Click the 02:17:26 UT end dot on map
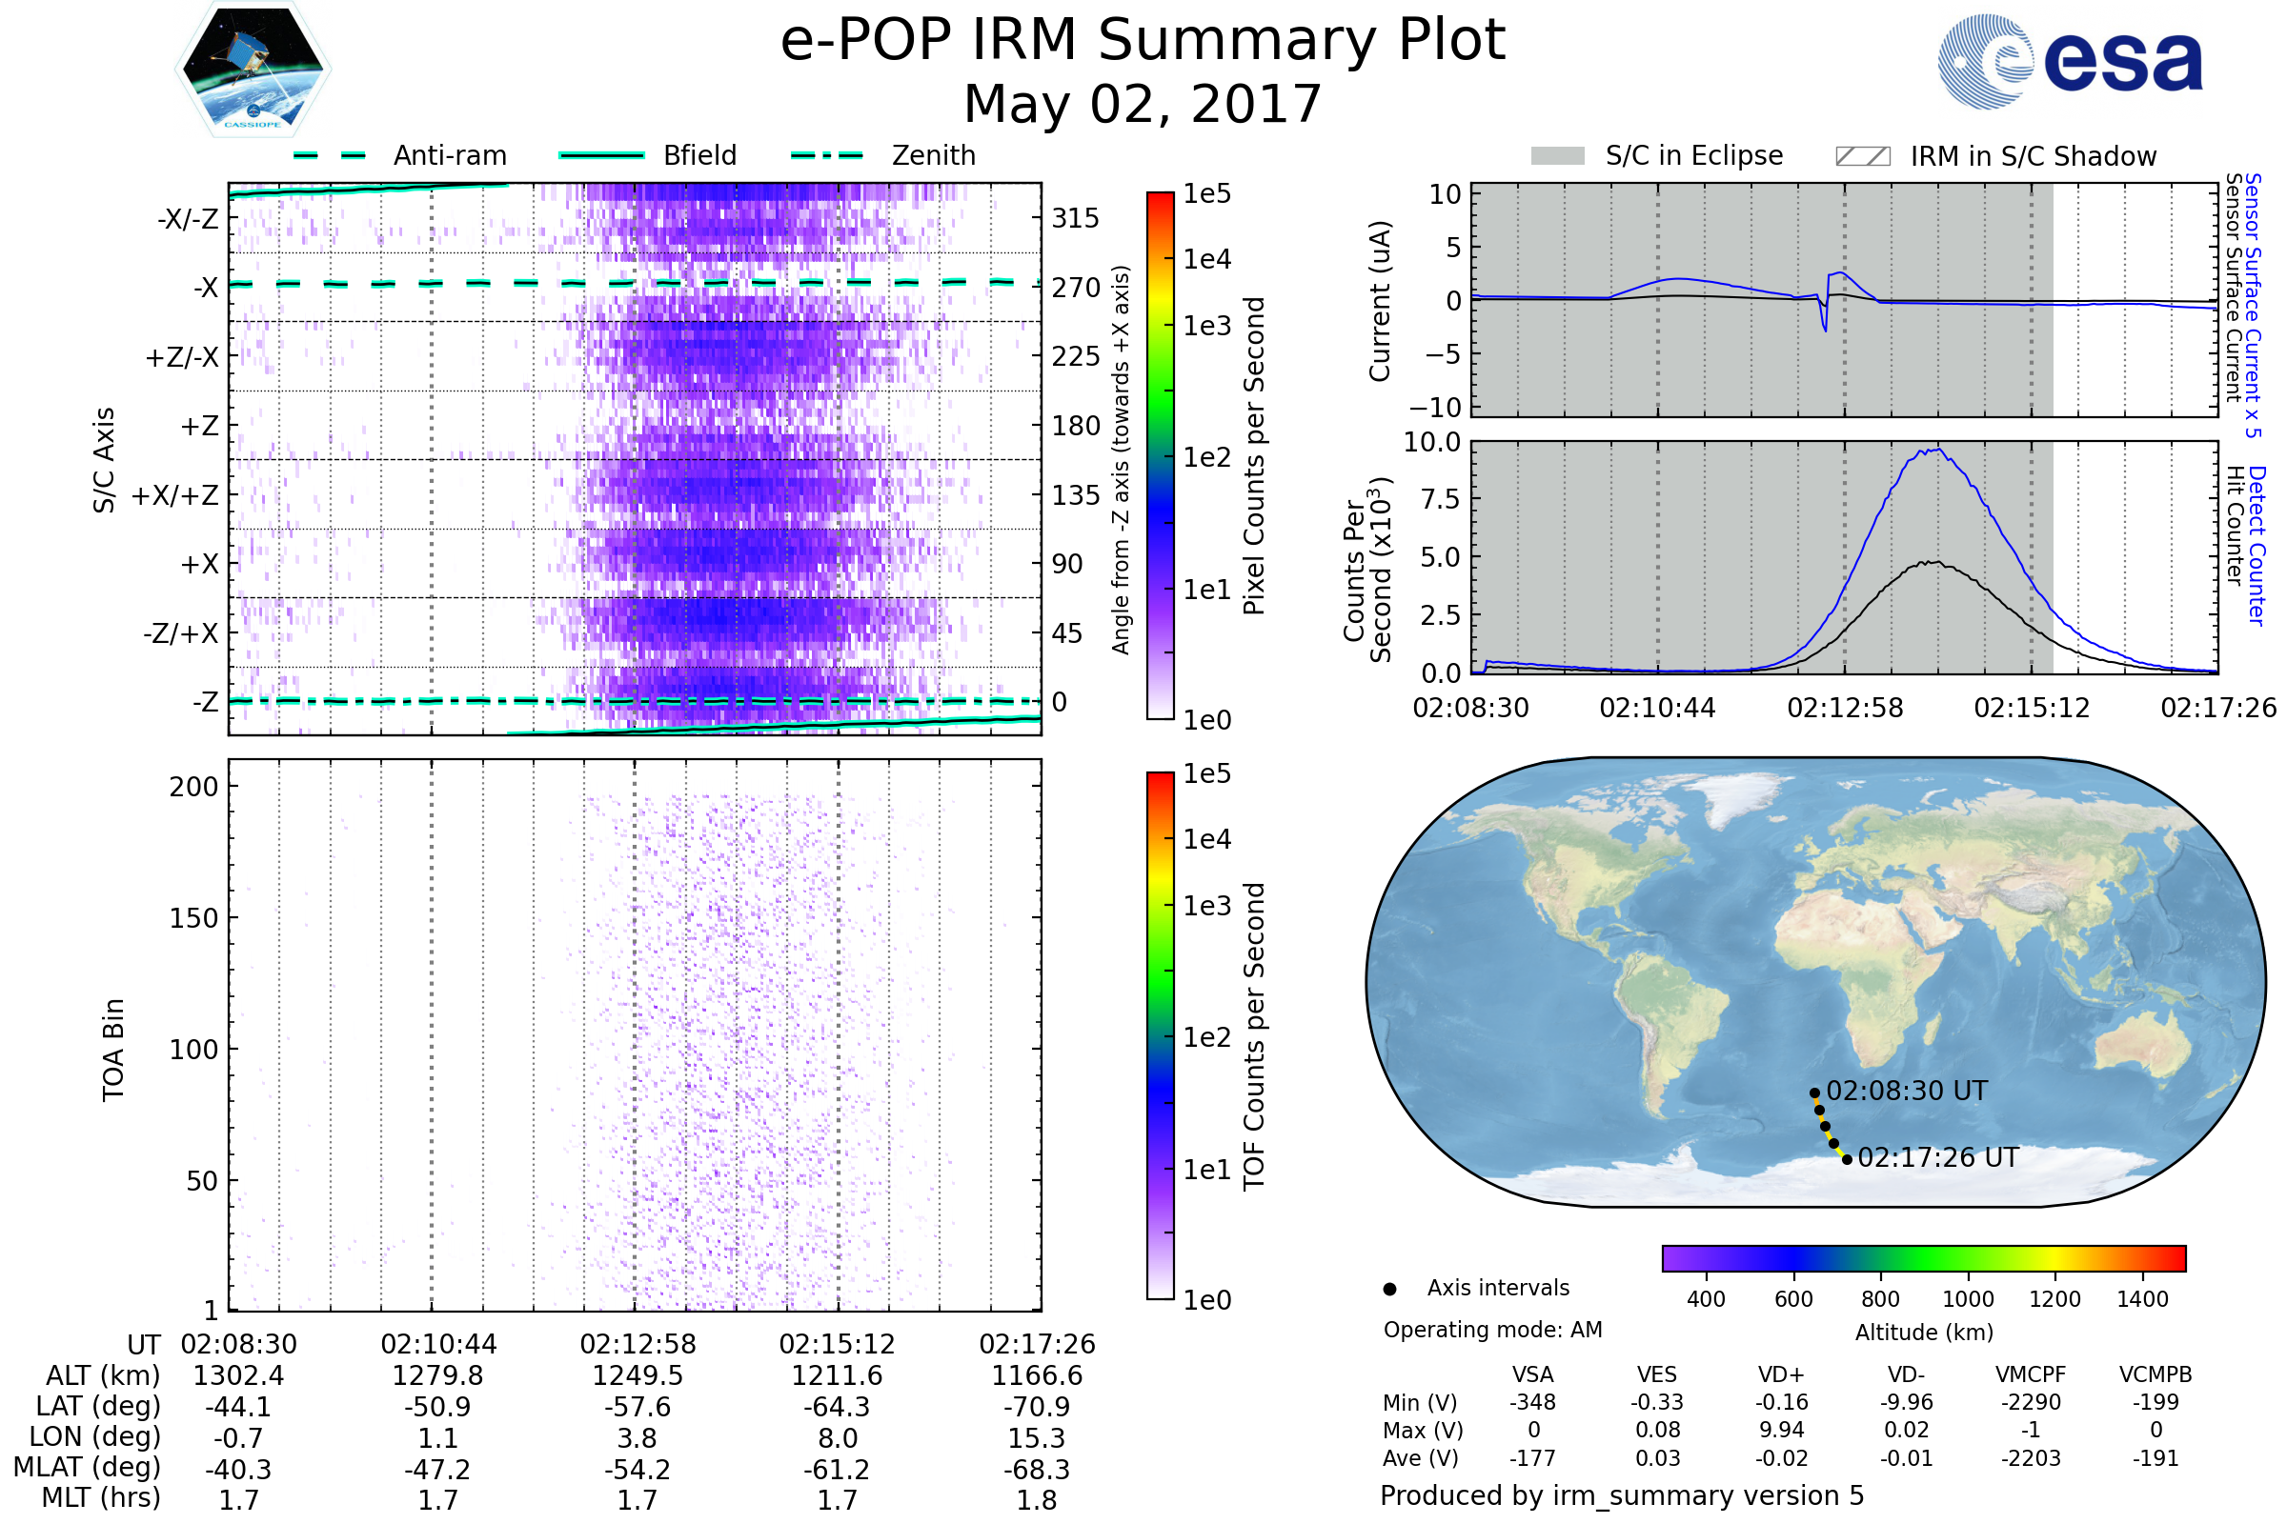Viewport: 2287px width, 1524px height. [1847, 1159]
